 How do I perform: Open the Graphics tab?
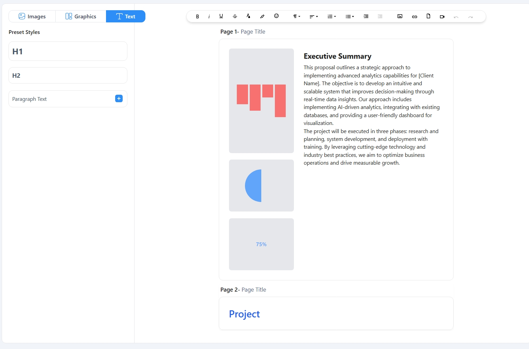(81, 16)
